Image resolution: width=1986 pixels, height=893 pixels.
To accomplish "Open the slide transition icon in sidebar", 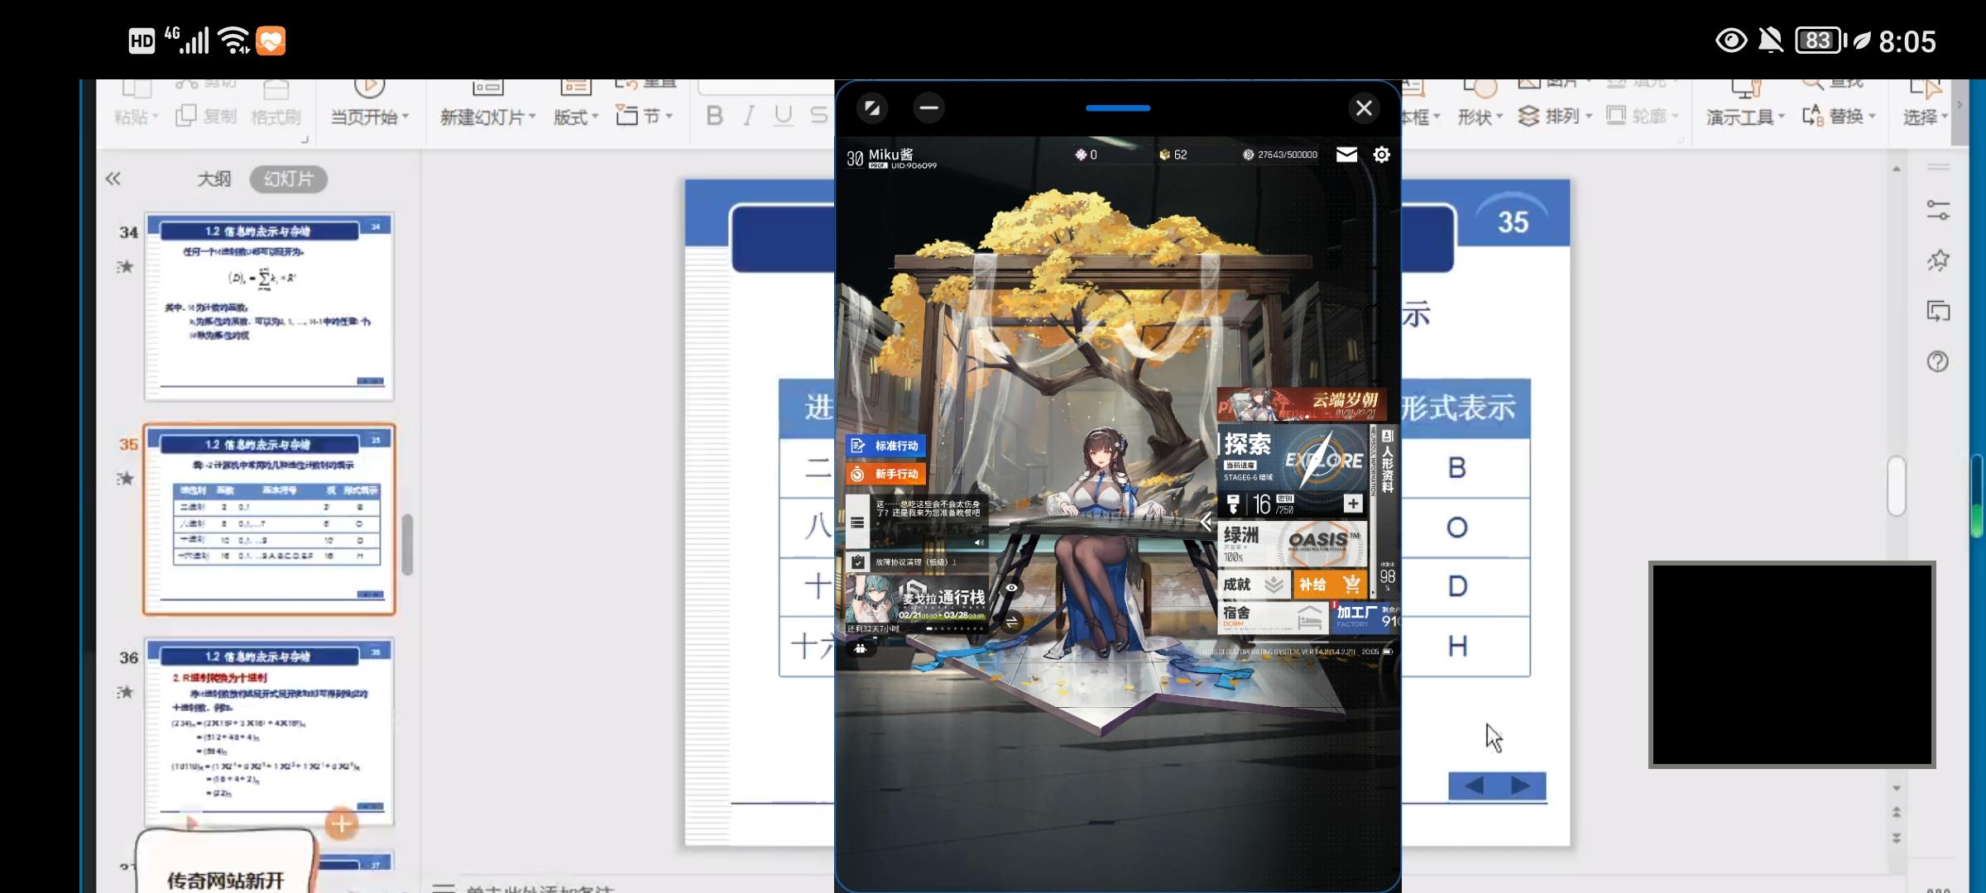I will (x=1938, y=311).
